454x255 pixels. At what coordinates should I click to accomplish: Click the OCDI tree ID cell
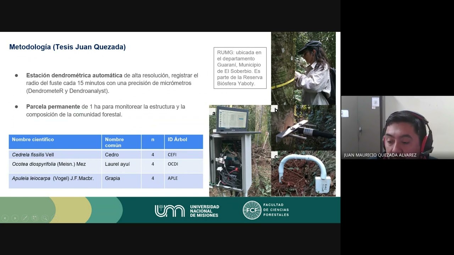click(x=184, y=166)
